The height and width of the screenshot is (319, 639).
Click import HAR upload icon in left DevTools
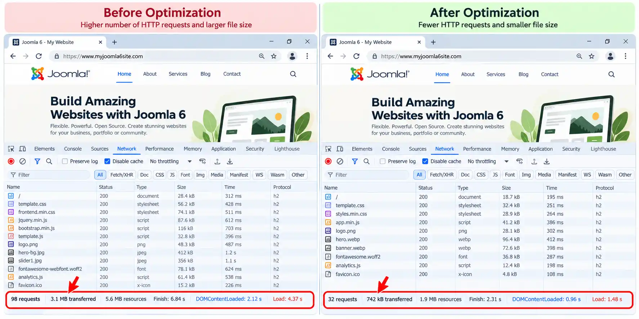tap(217, 161)
